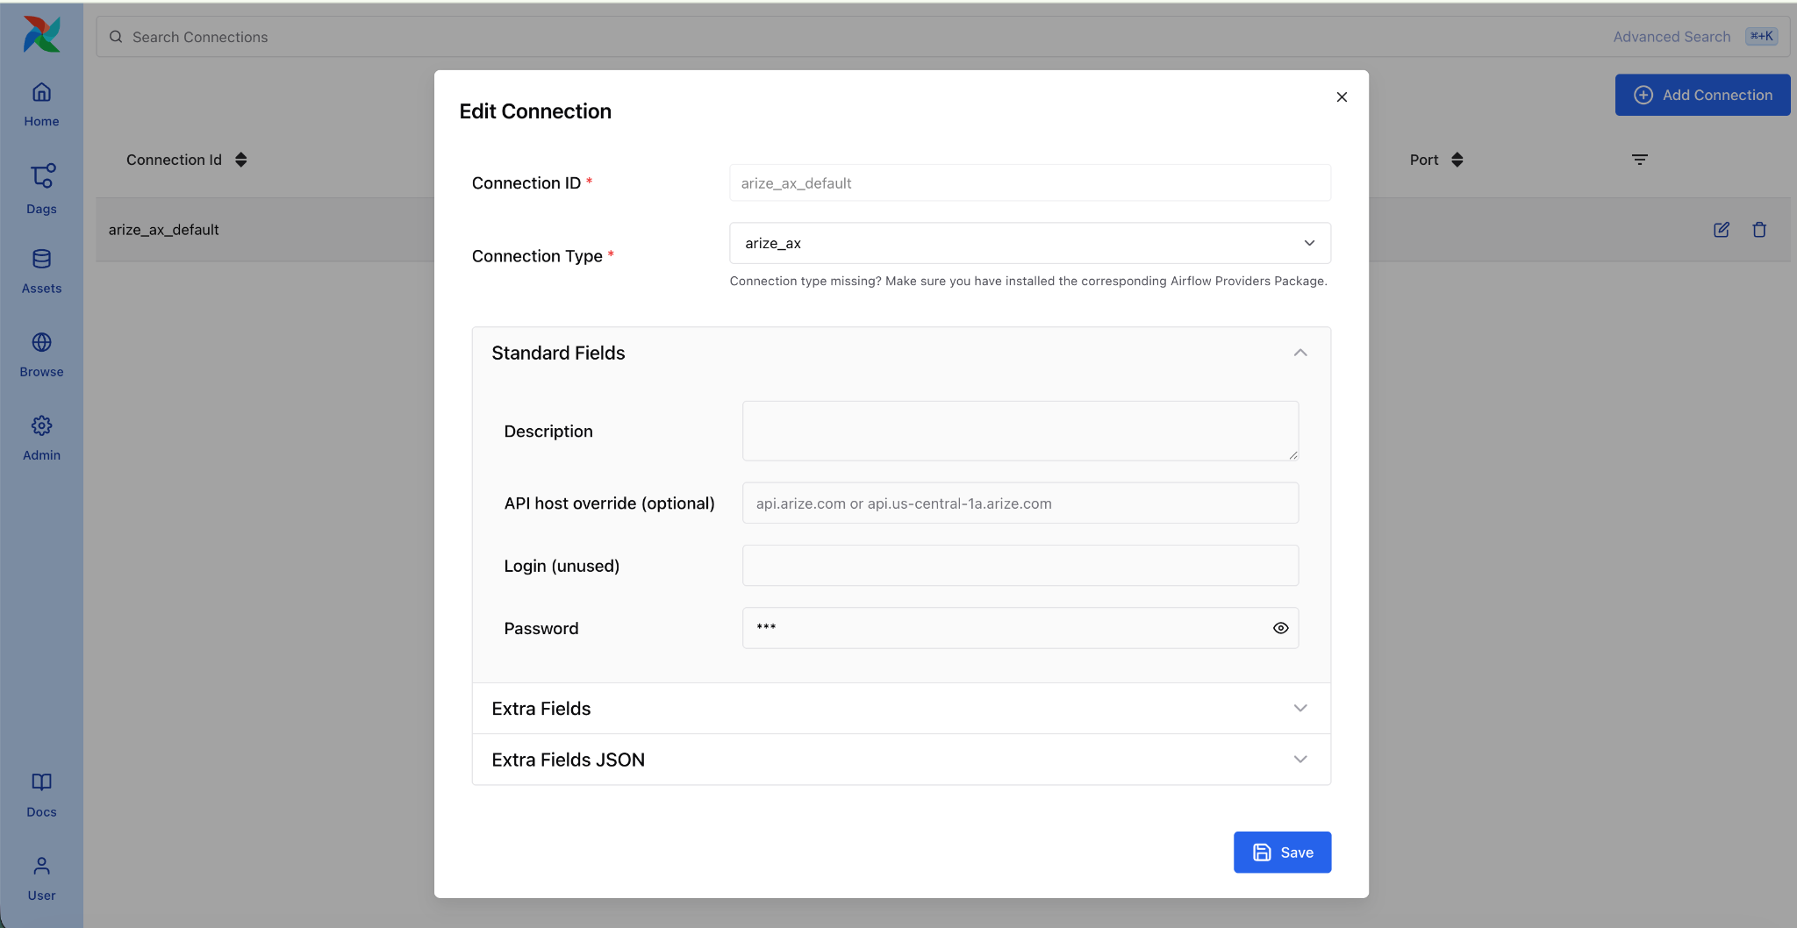Screen dimensions: 1797x928
Task: Open Advanced Search
Action: coord(1672,37)
